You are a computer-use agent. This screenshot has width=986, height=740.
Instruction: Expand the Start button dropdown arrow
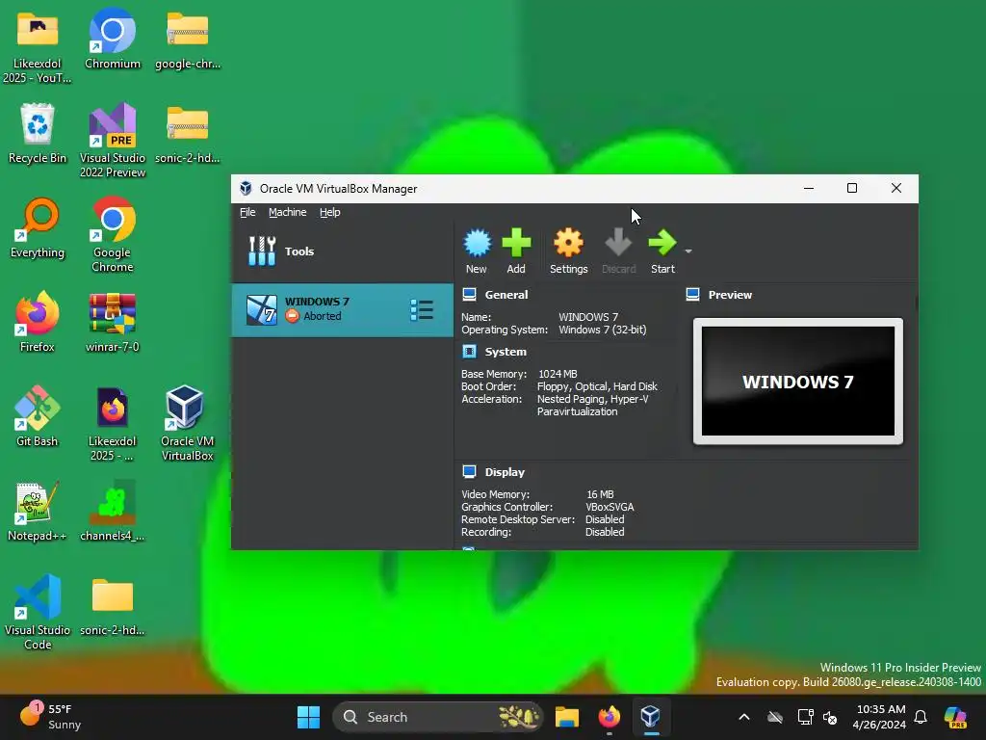tap(688, 251)
